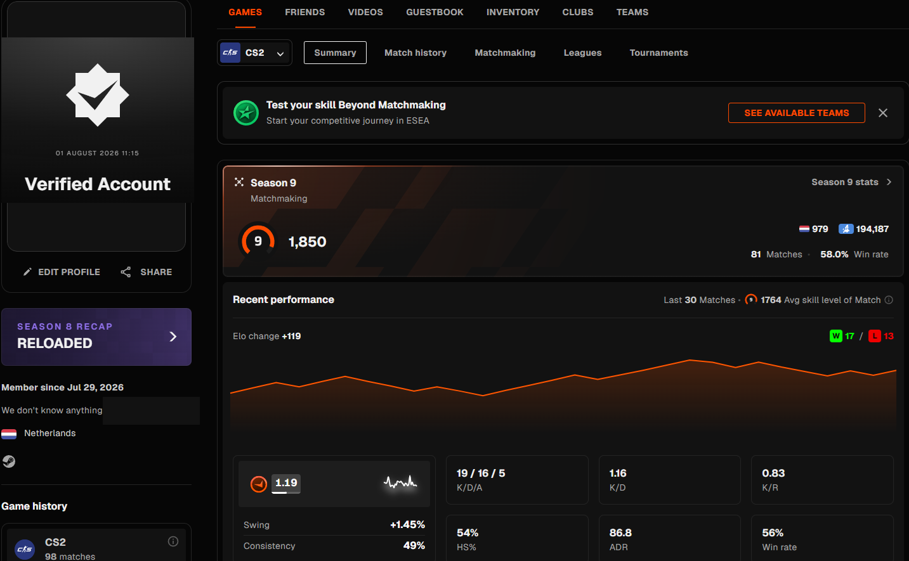Open the Season 8 Recap Reloaded banner
909x561 pixels.
click(96, 337)
